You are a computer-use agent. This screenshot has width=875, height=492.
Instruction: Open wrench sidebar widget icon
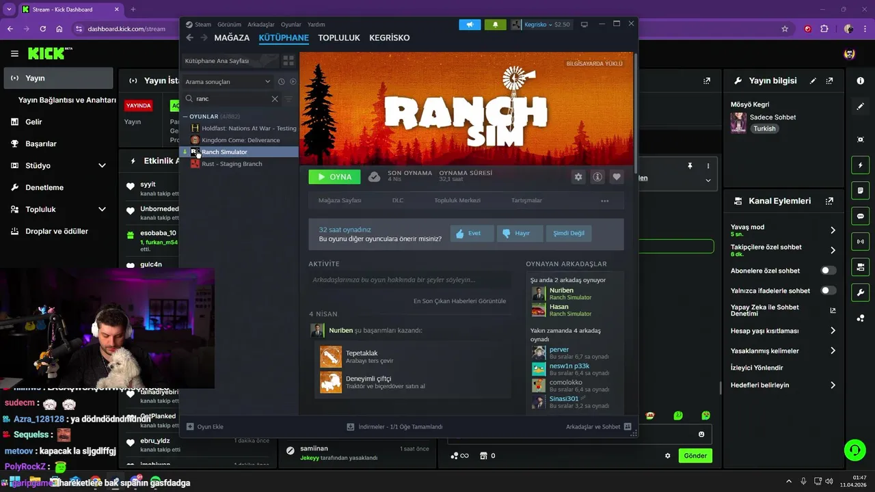click(861, 292)
